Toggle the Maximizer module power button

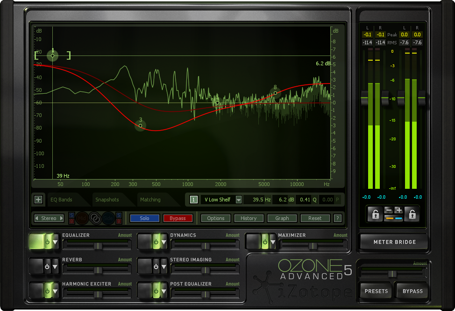(265, 242)
